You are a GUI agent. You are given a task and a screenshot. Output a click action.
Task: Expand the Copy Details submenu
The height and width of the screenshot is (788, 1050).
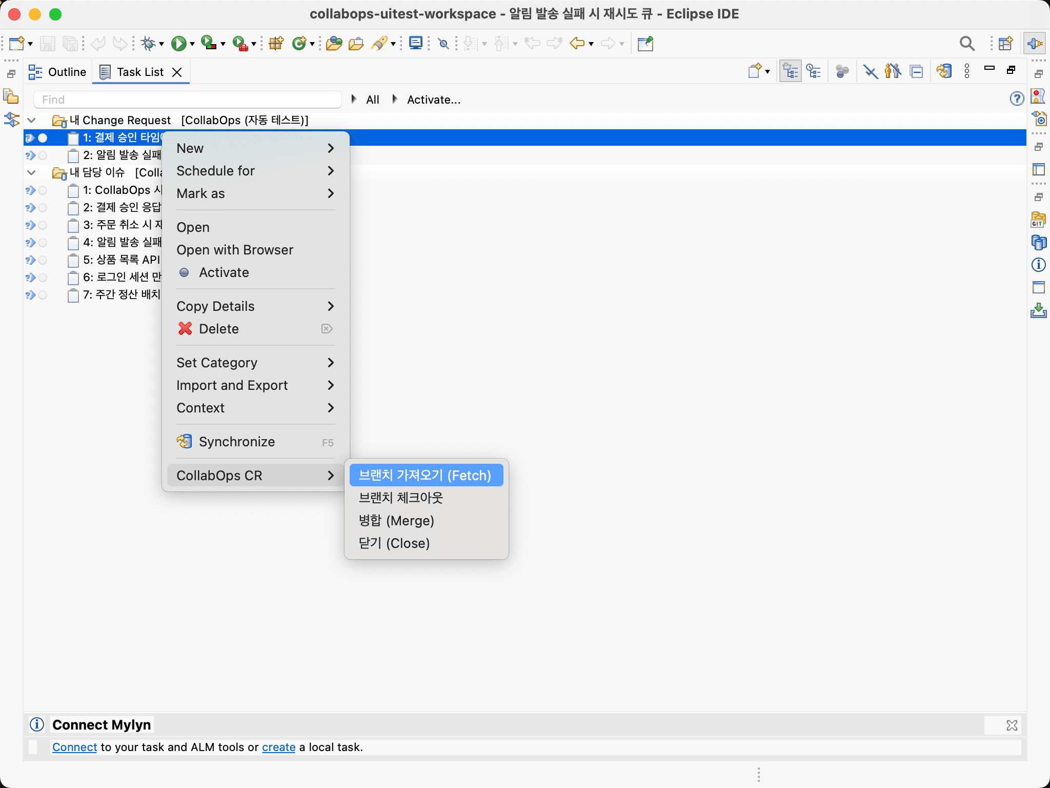(256, 306)
